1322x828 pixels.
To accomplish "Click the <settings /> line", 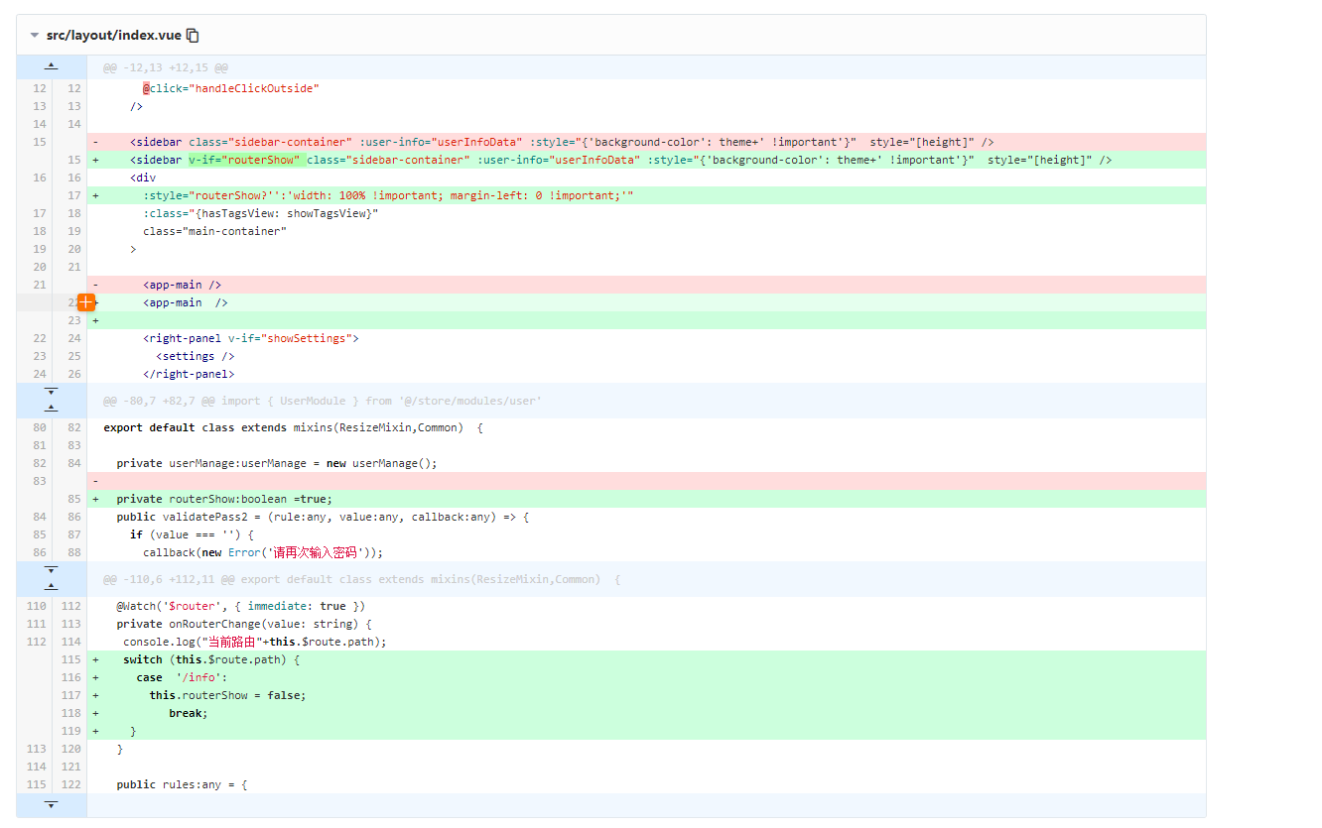I will [x=646, y=356].
